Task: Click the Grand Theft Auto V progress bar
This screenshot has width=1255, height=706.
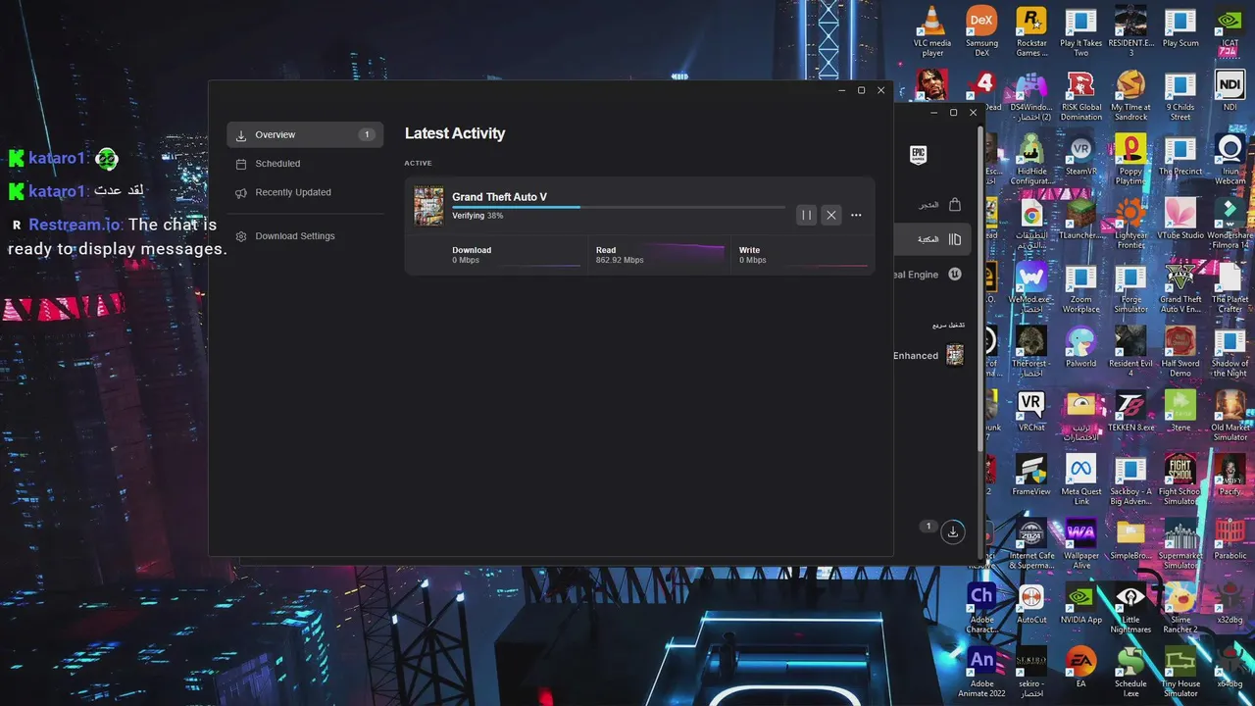Action: pos(618,207)
